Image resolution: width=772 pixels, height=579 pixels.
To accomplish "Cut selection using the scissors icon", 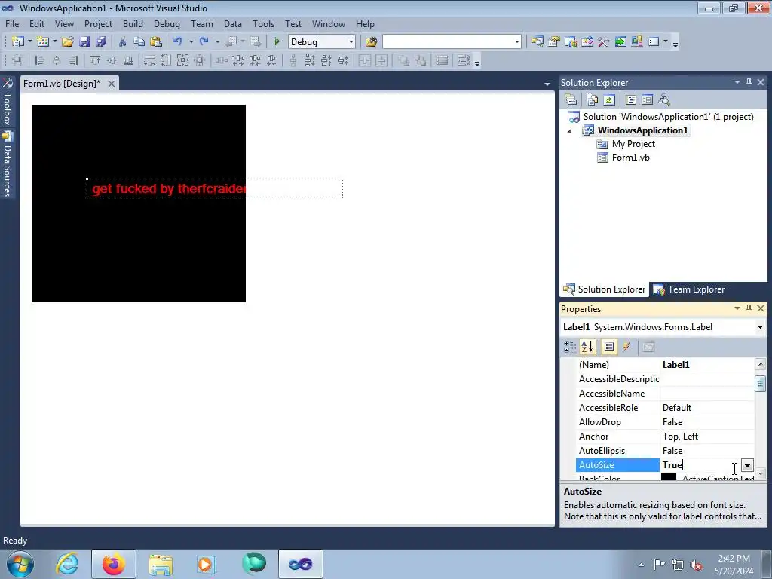I will pyautogui.click(x=123, y=42).
